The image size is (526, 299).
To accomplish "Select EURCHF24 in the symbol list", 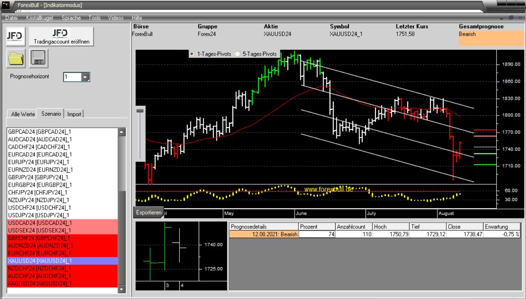I will coord(63,253).
